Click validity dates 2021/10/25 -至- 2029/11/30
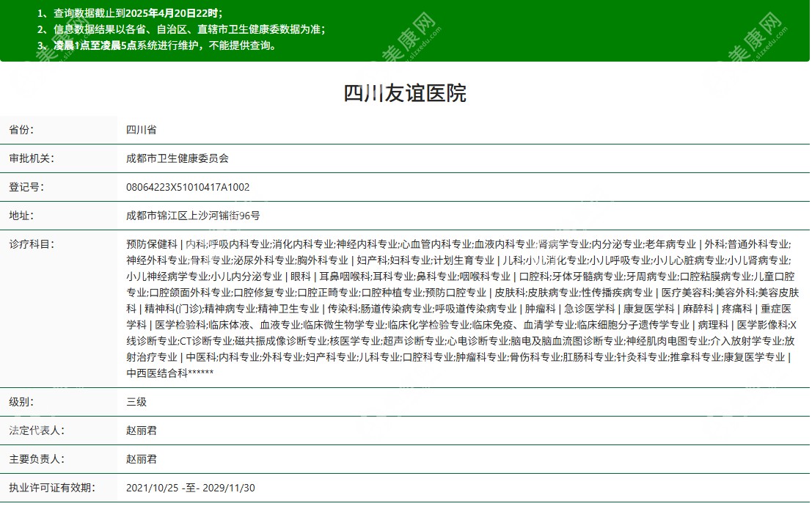The image size is (812, 509). point(191,488)
